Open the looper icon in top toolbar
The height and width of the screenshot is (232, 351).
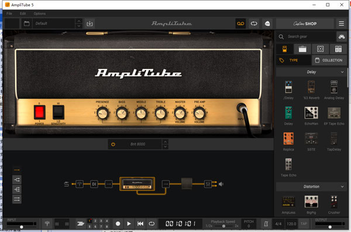[x=254, y=23]
